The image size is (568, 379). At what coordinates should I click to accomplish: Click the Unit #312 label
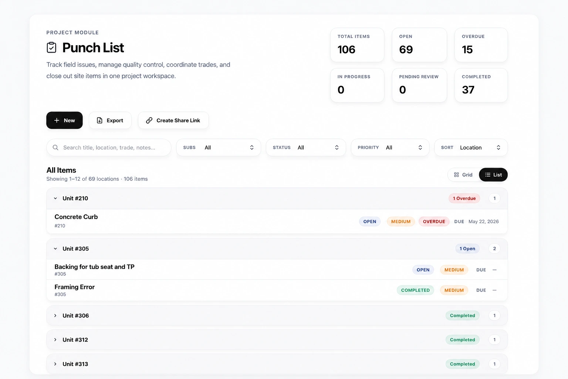(75, 340)
